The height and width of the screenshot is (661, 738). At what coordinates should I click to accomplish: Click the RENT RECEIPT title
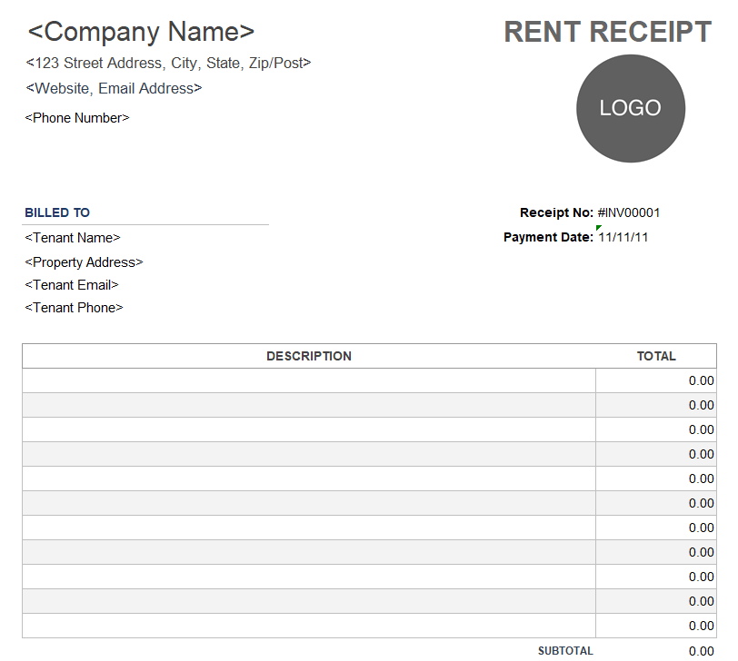(x=607, y=32)
